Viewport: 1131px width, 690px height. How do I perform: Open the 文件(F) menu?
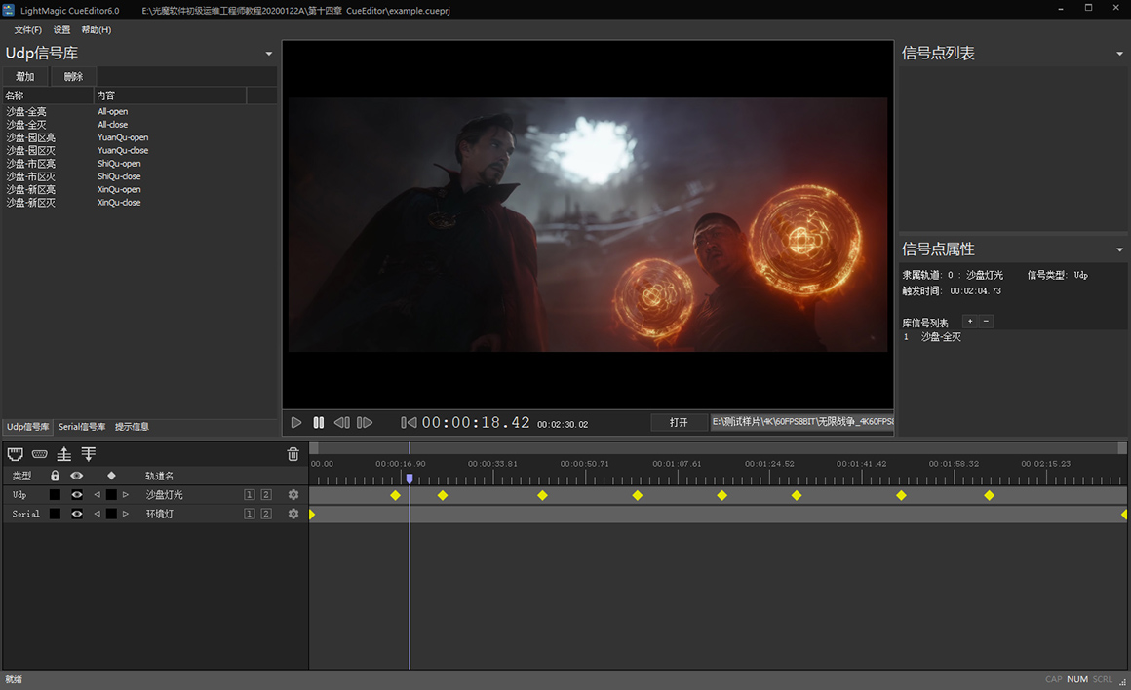(27, 30)
